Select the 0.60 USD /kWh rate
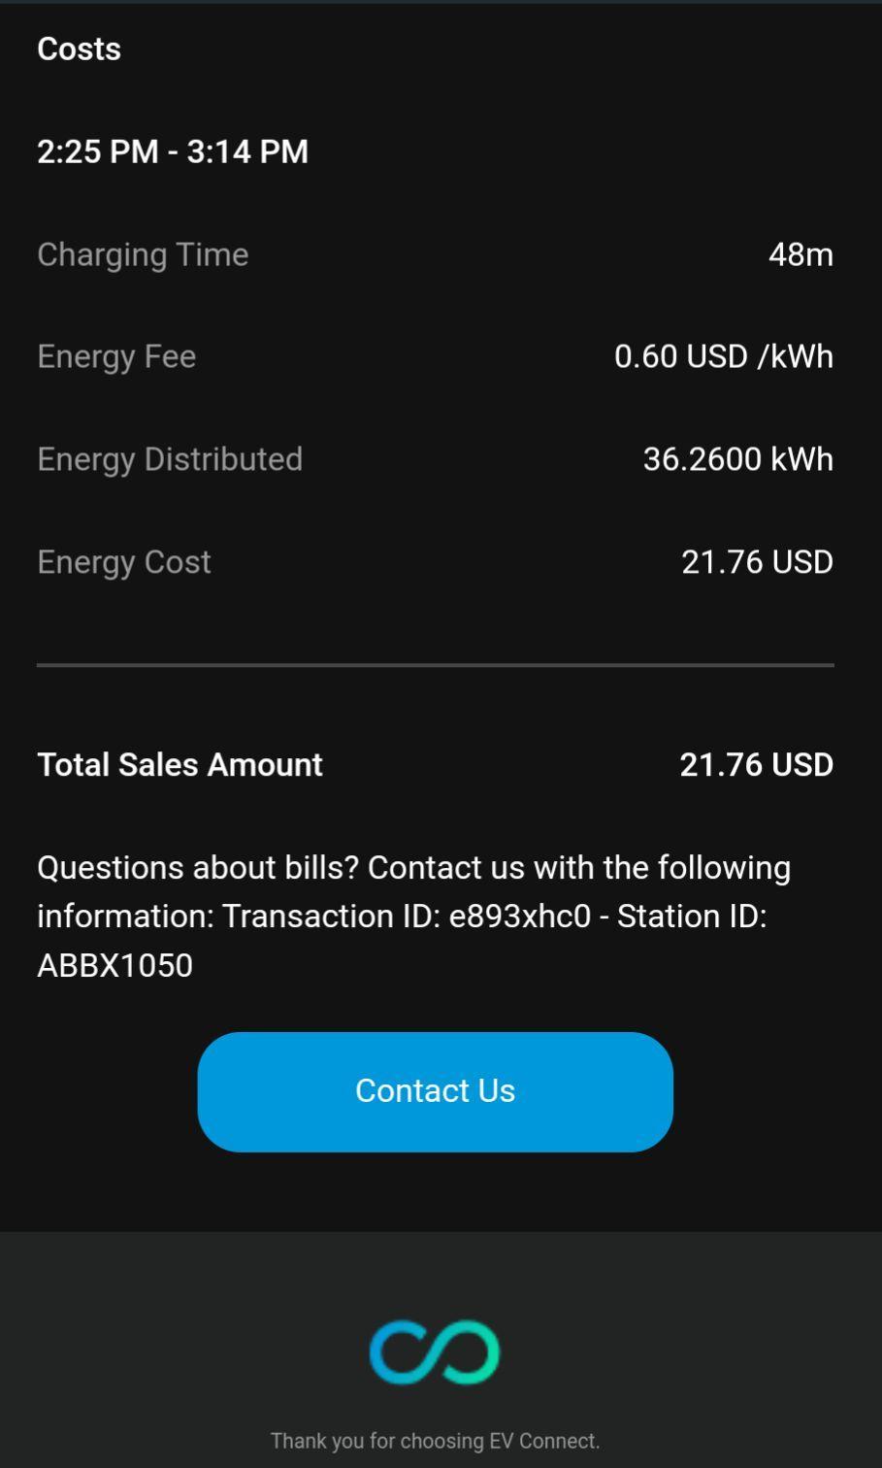This screenshot has width=882, height=1468. coord(723,356)
